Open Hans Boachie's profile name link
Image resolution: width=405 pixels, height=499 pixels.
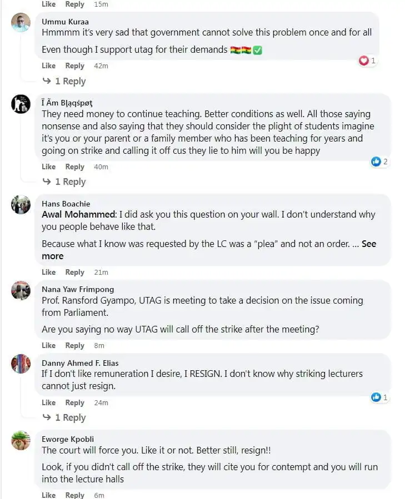click(x=66, y=204)
